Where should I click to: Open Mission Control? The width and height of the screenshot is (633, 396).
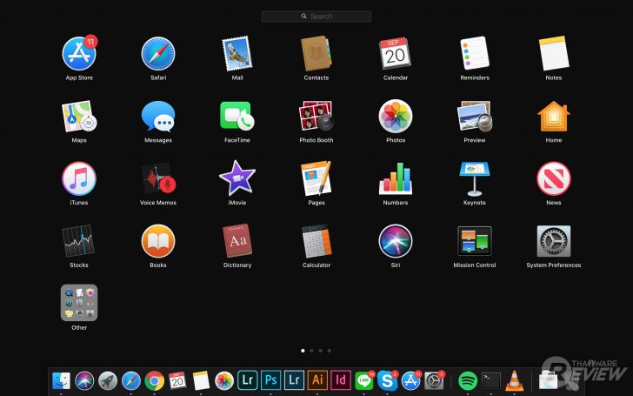pyautogui.click(x=475, y=241)
